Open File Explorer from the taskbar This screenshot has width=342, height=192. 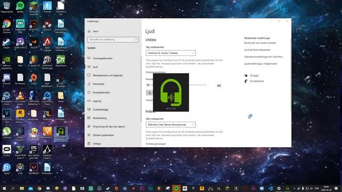click(x=21, y=188)
